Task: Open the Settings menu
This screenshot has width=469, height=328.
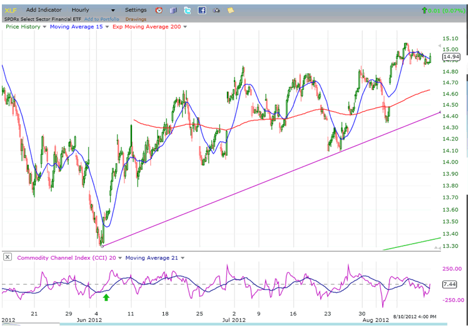Action: pyautogui.click(x=136, y=10)
